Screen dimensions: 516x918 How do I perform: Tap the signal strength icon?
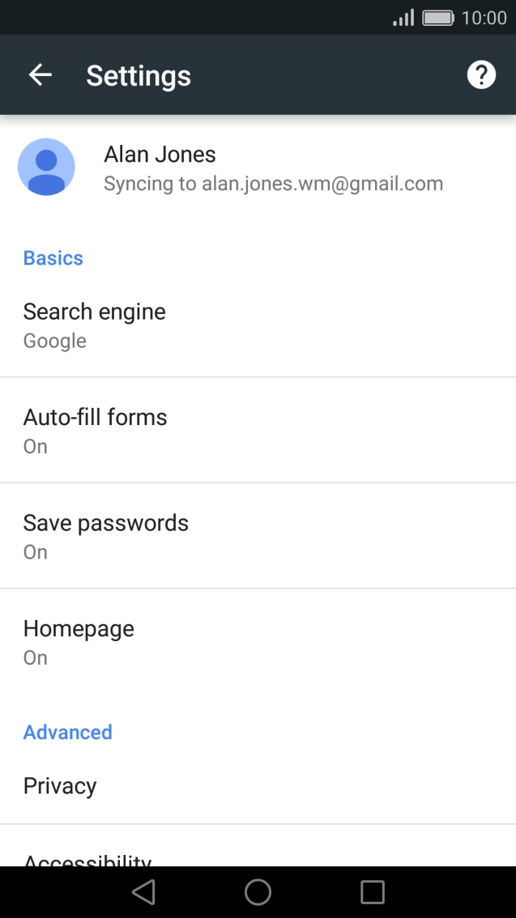[x=403, y=18]
